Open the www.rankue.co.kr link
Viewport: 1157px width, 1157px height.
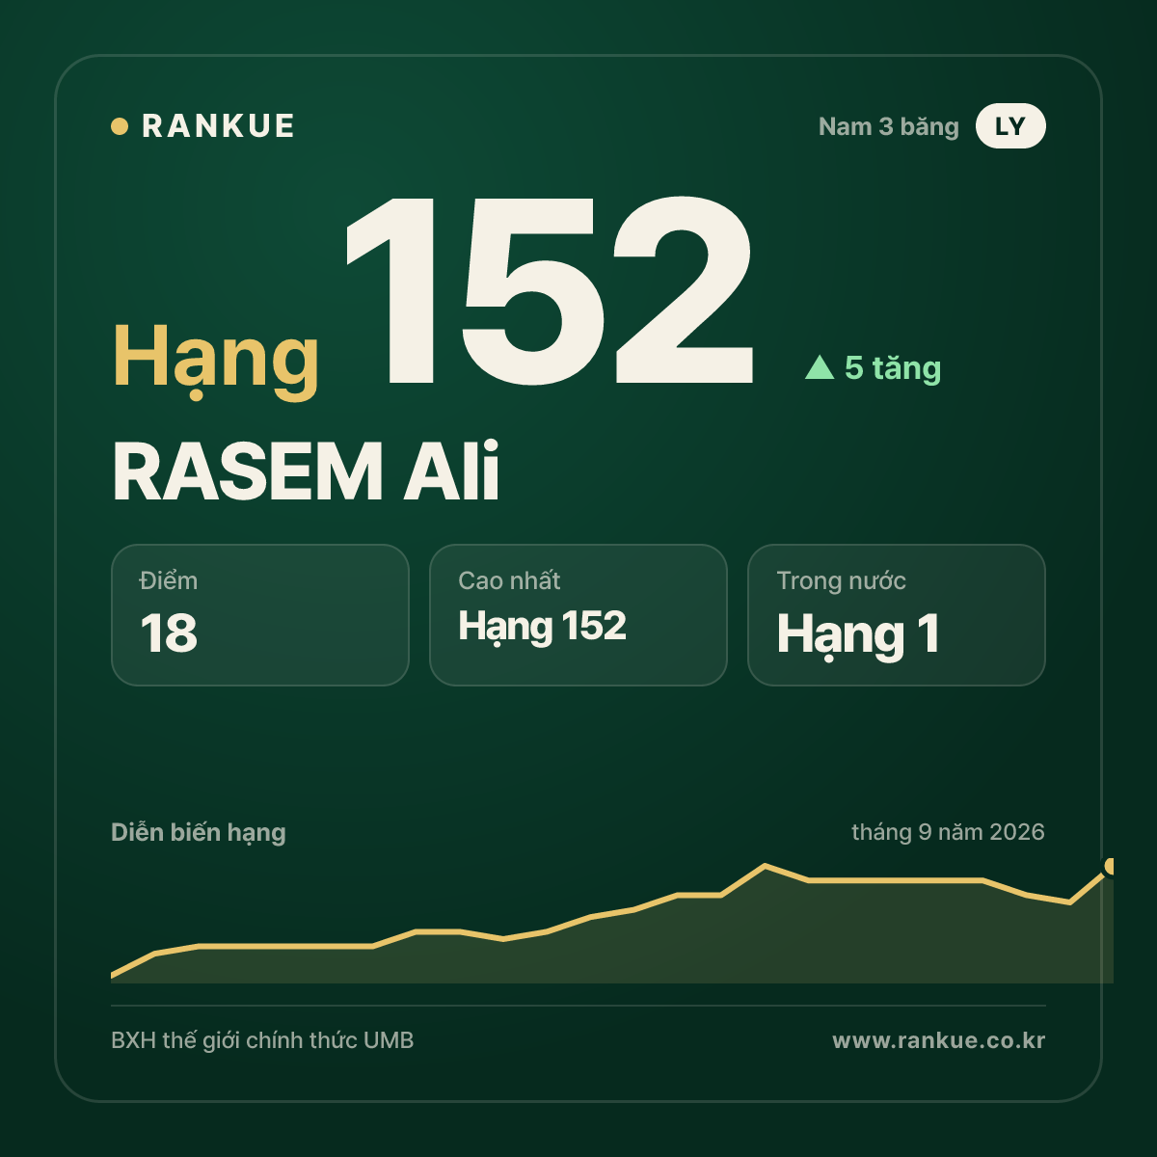tap(939, 1040)
